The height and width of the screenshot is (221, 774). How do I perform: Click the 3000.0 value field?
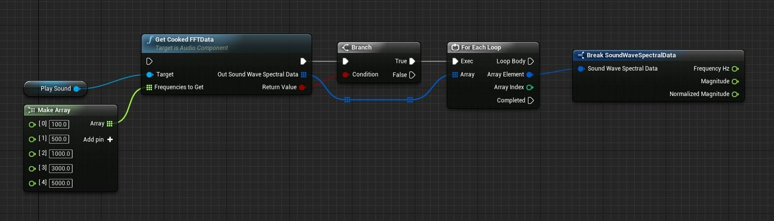[61, 168]
